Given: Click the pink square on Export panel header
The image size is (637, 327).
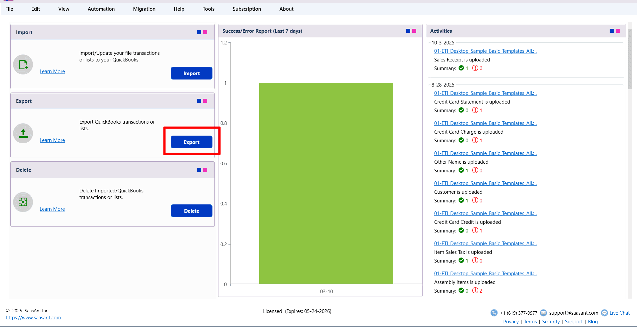Looking at the screenshot, I should (205, 101).
